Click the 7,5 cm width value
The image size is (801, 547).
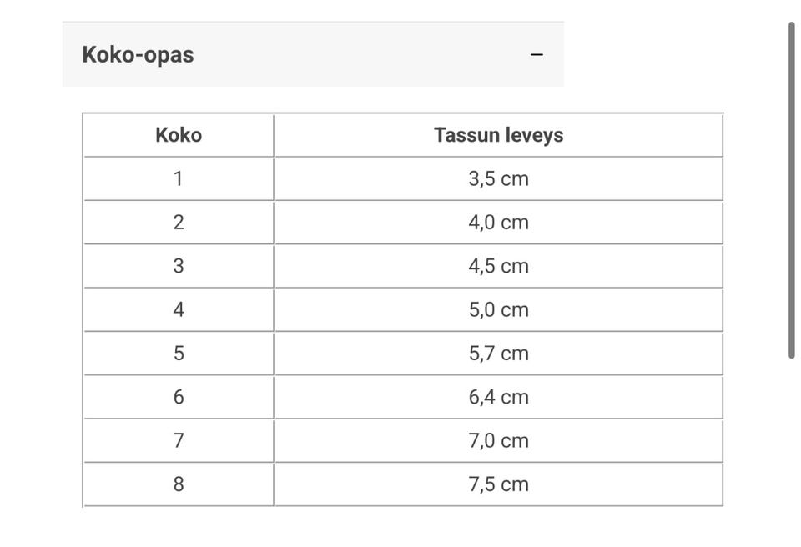click(498, 484)
